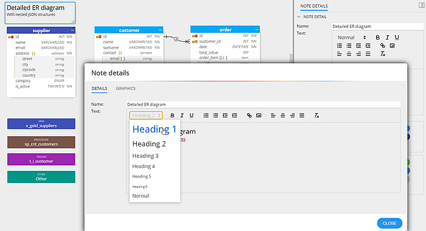
Task: Choose Heading 3 from style list
Action: 145,156
